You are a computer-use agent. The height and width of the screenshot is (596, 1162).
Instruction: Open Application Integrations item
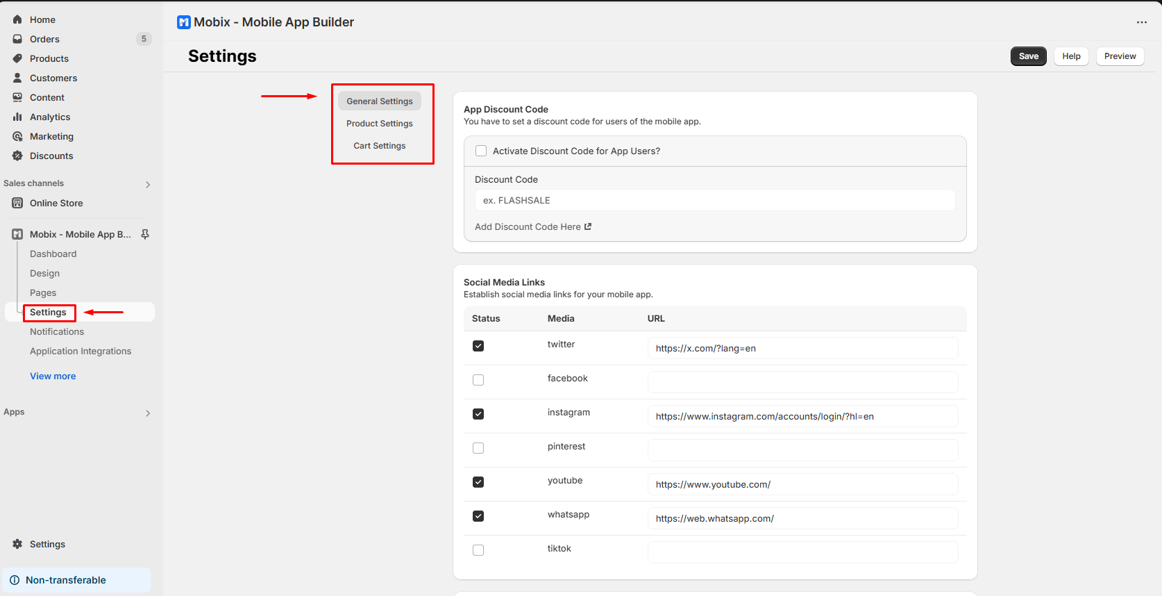[81, 351]
